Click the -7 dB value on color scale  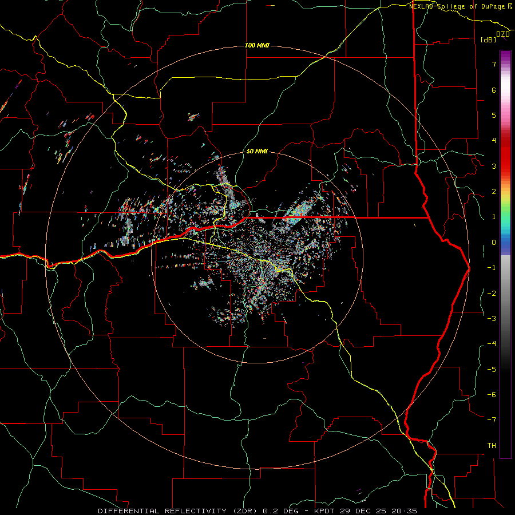click(x=492, y=420)
